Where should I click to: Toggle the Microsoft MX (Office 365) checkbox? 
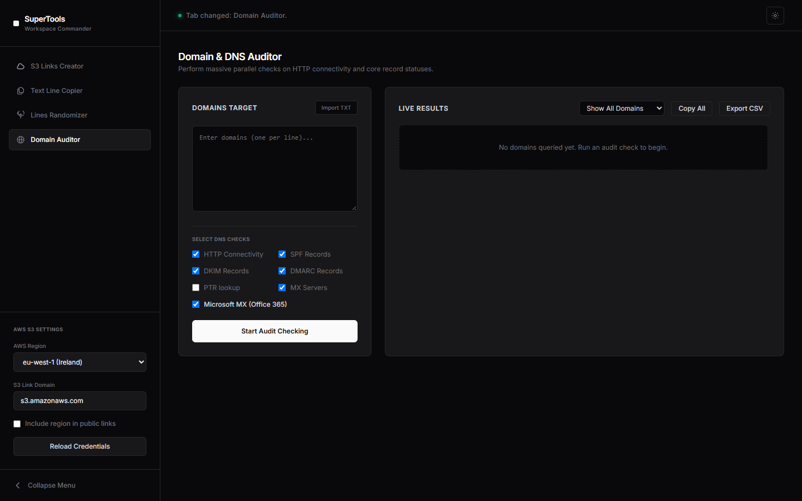(195, 304)
